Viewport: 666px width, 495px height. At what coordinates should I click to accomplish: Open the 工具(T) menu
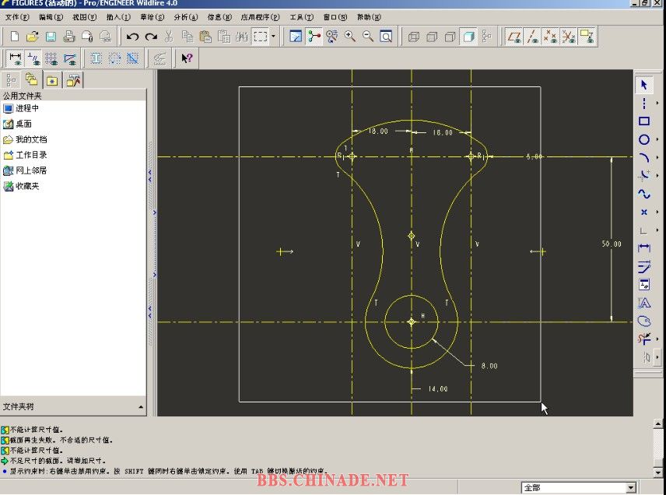click(x=302, y=17)
